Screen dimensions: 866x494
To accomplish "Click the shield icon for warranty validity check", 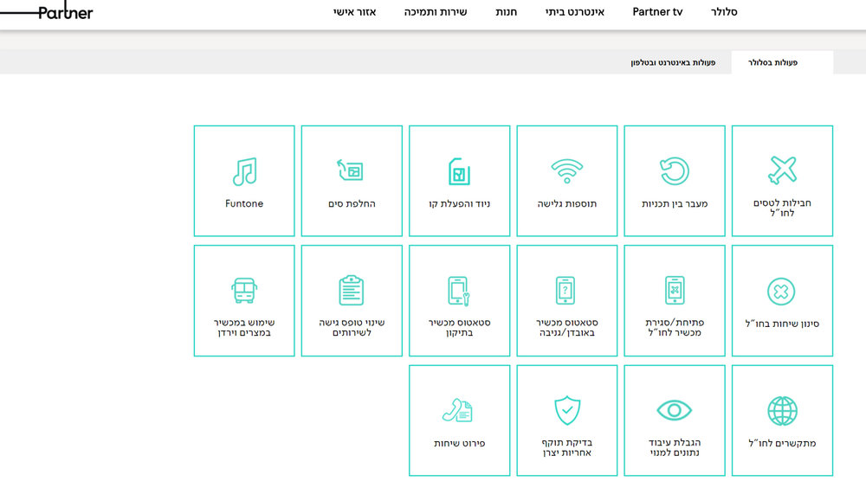I will pyautogui.click(x=567, y=410).
